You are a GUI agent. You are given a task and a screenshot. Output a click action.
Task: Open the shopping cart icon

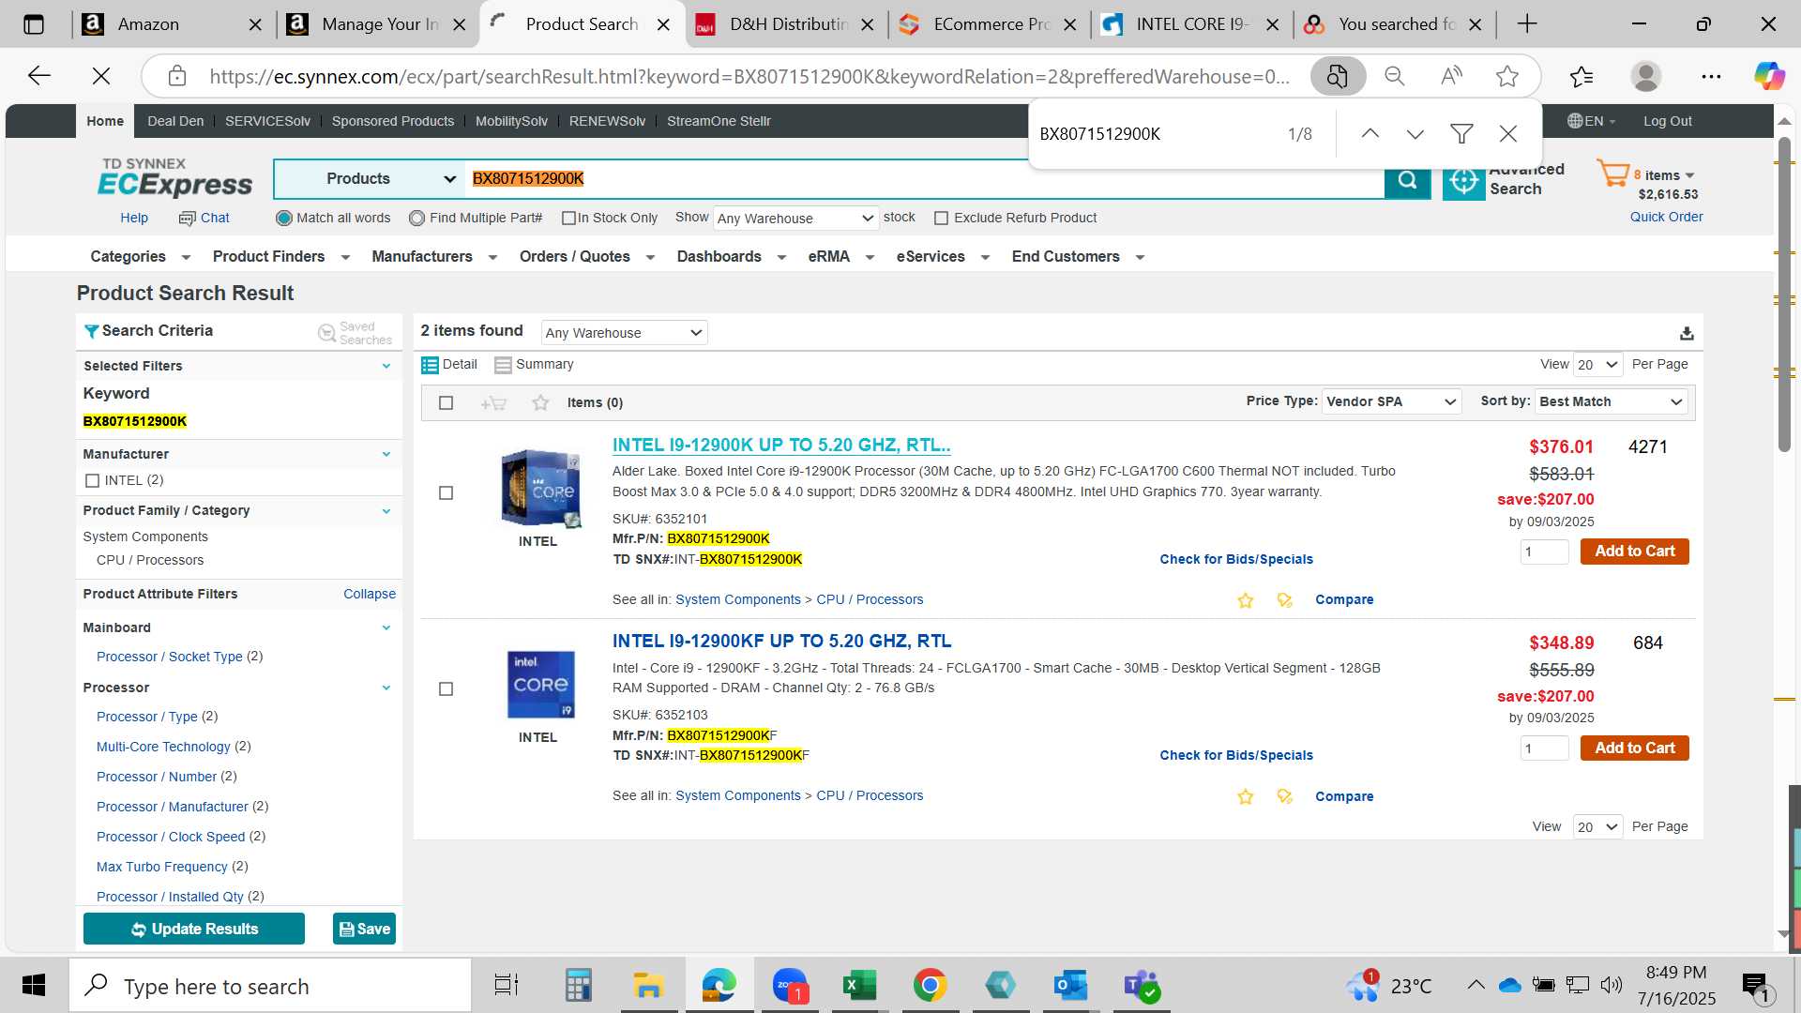1613,174
